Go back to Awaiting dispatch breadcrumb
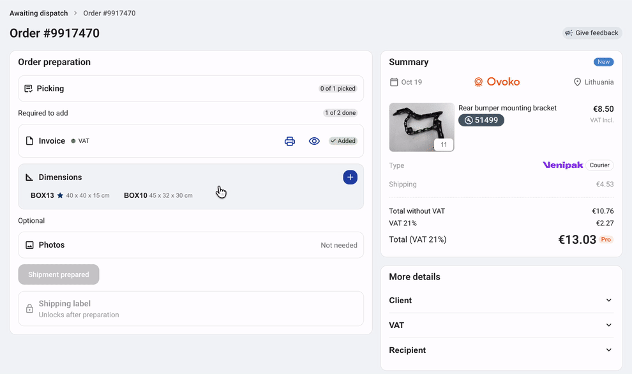Screen dimensions: 632x374 tap(39, 13)
